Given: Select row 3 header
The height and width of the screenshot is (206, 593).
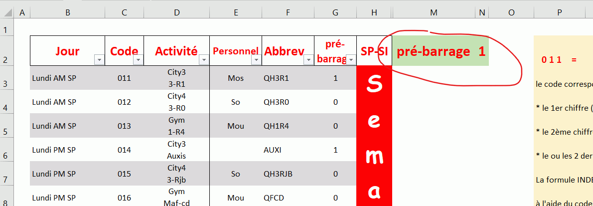Looking at the screenshot, I should tap(7, 78).
